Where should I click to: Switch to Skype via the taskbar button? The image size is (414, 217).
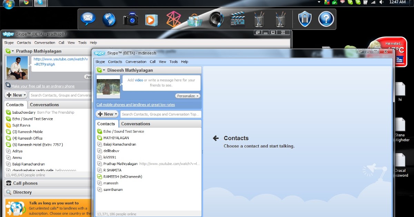point(40,3)
